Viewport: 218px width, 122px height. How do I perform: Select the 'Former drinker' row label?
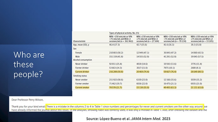(82, 68)
